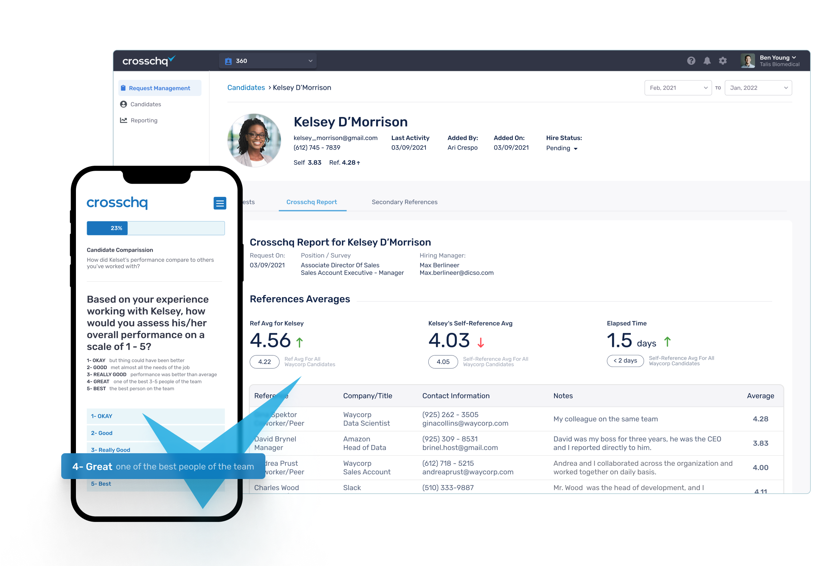Switch to the Secondary References tab
The height and width of the screenshot is (566, 832).
click(x=404, y=202)
